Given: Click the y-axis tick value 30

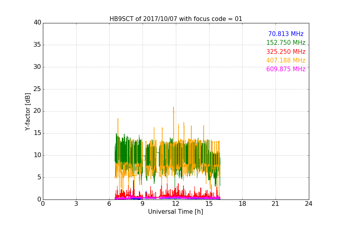Looking at the screenshot, I should pos(37,67).
